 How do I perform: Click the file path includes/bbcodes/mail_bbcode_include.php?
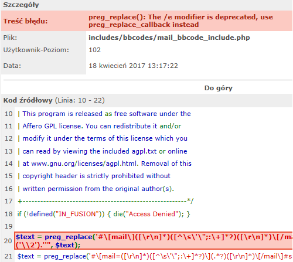click(169, 38)
